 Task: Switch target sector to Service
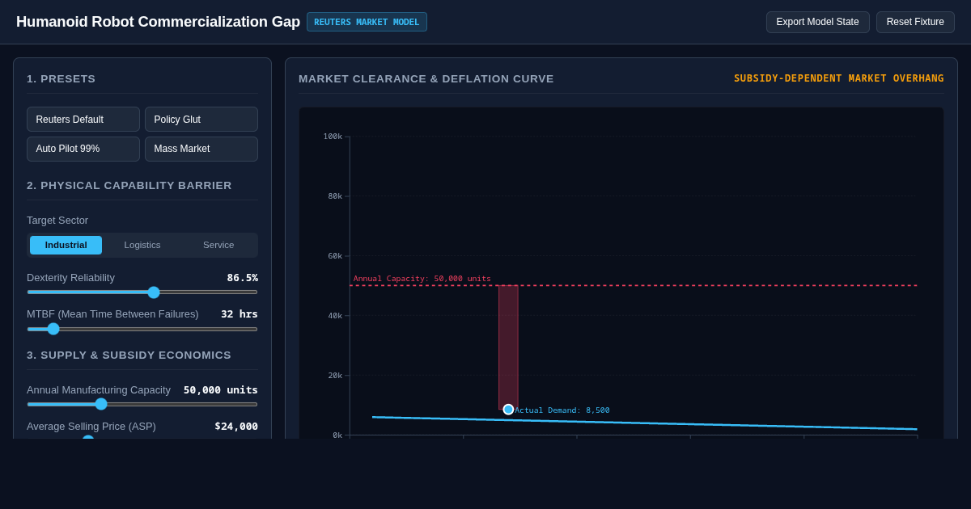pyautogui.click(x=218, y=245)
